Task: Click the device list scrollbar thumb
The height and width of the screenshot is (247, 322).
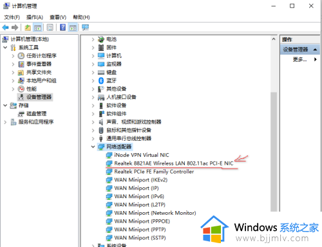Action: (x=274, y=152)
